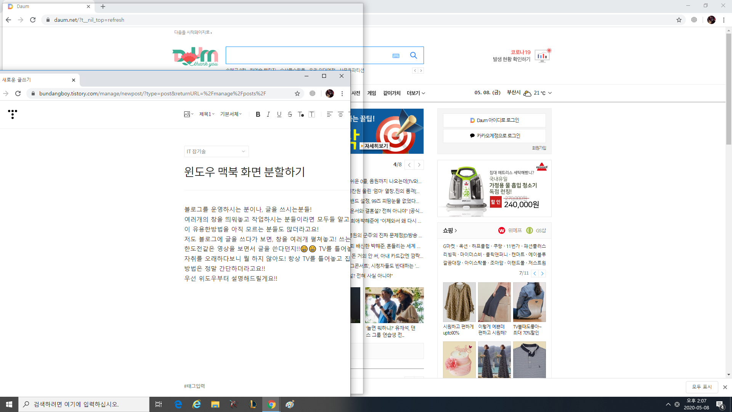Align text to the left
Image resolution: width=732 pixels, height=412 pixels.
tap(330, 114)
